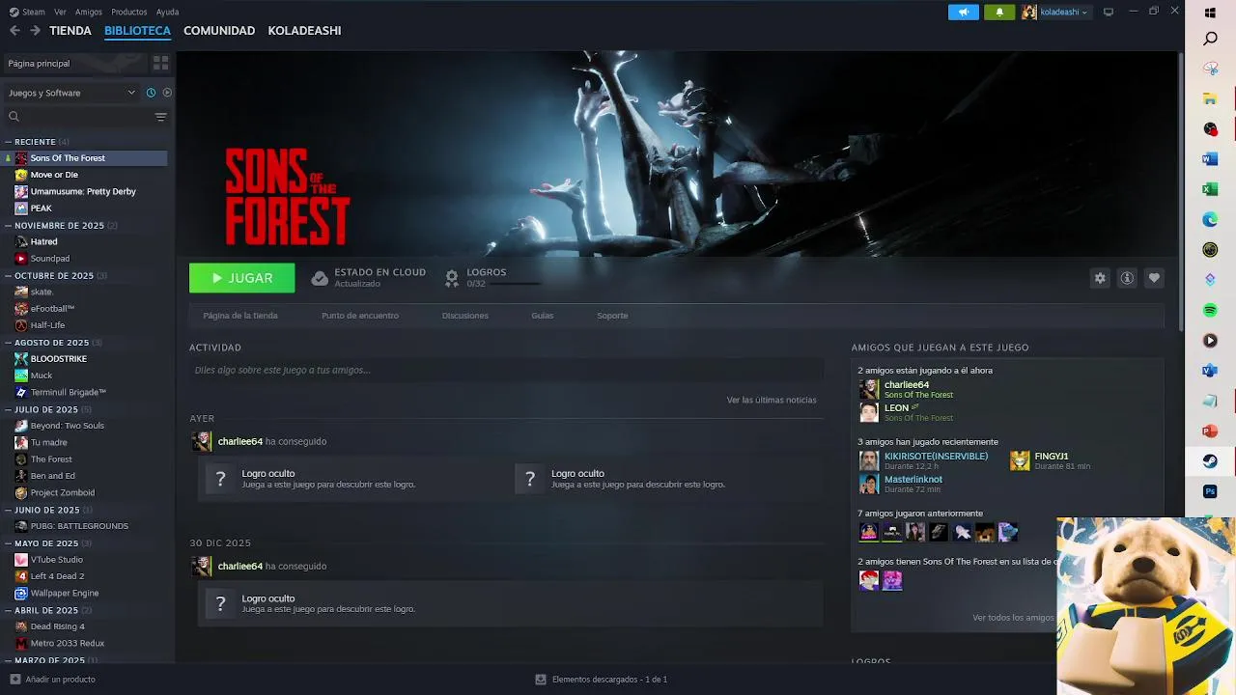Open game settings gear icon
Image resolution: width=1236 pixels, height=695 pixels.
coord(1100,278)
